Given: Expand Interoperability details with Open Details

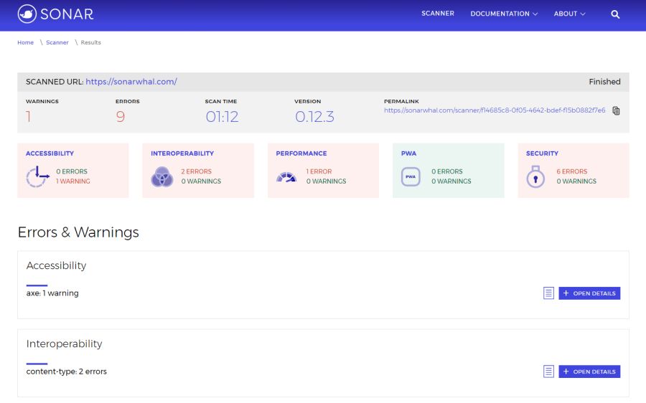Looking at the screenshot, I should [x=589, y=371].
